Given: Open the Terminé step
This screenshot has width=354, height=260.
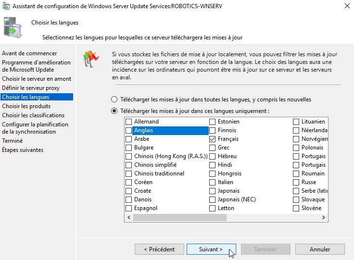Looking at the screenshot, I should pos(13,141).
